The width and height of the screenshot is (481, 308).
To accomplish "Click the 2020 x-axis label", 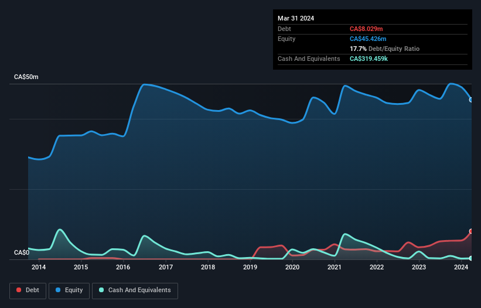I will 292,267.
